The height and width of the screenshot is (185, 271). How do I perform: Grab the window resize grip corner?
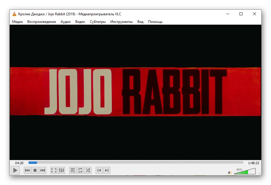point(260,174)
